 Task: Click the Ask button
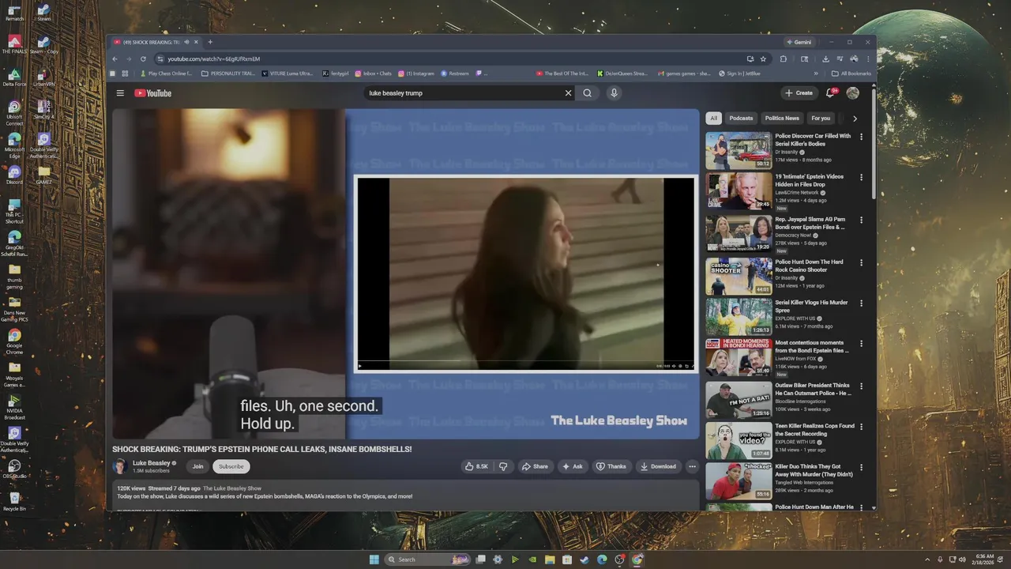click(572, 466)
